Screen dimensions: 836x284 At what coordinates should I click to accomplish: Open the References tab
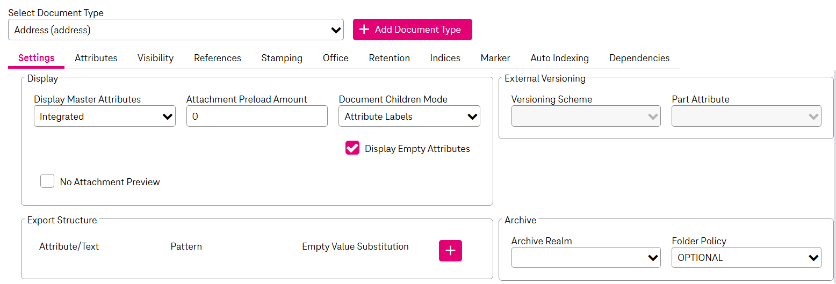click(218, 58)
